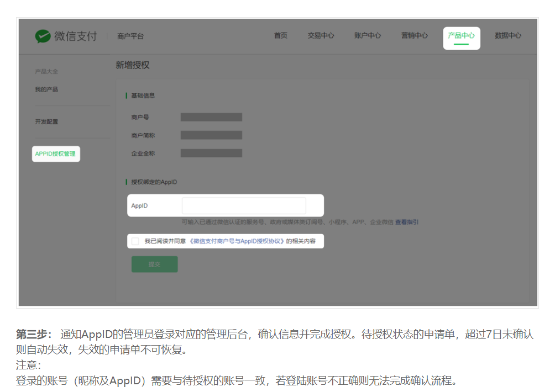Click the WeChat Pay green logo icon

pyautogui.click(x=43, y=36)
